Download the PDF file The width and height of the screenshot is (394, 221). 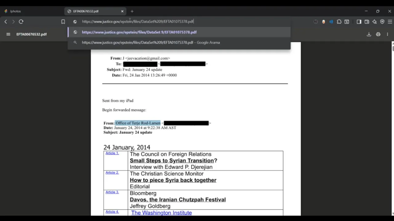click(x=369, y=34)
